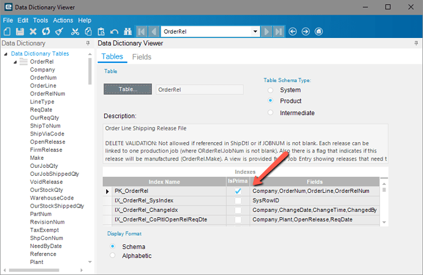Click indexes grid scroll down arrow
The height and width of the screenshot is (275, 423).
[384, 222]
